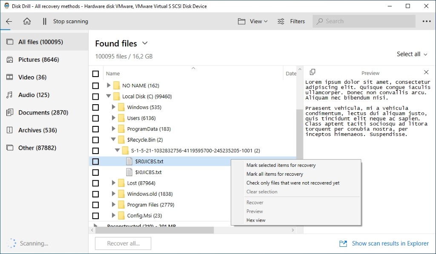Click the $R0JICBS.txt file icon

tap(129, 161)
